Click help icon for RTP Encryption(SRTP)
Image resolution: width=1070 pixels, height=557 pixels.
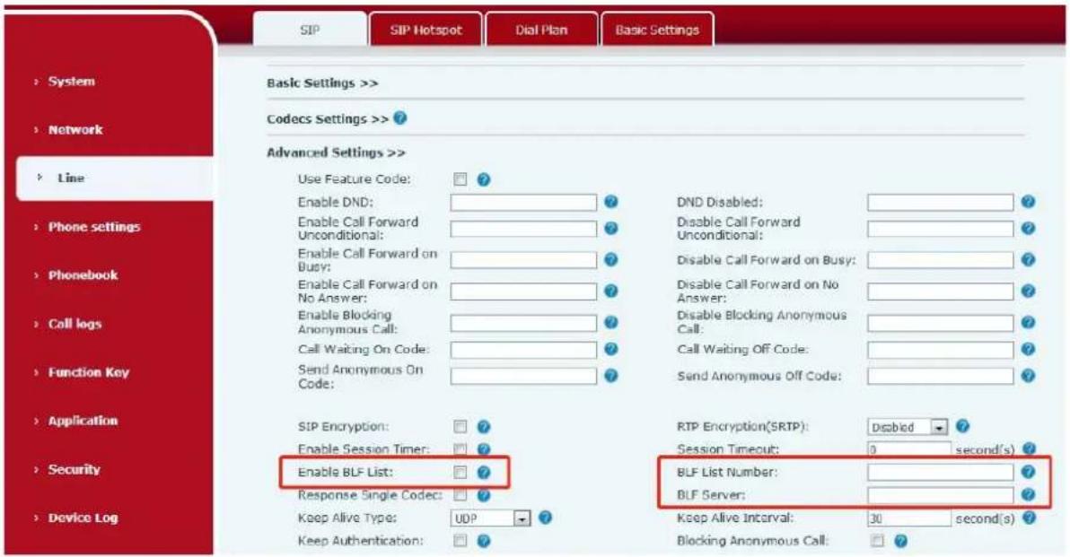point(962,426)
